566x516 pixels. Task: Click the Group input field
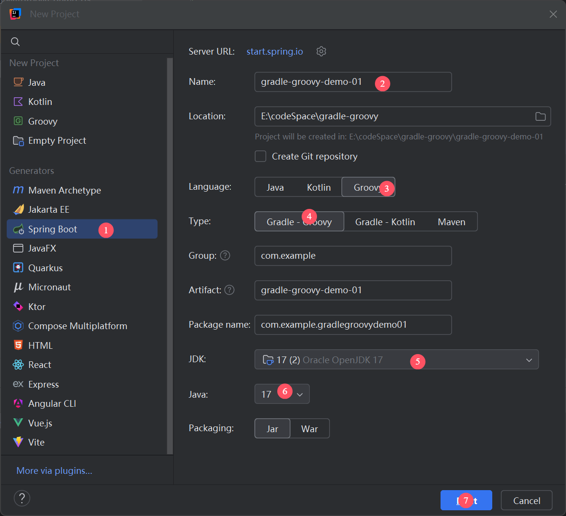(352, 256)
